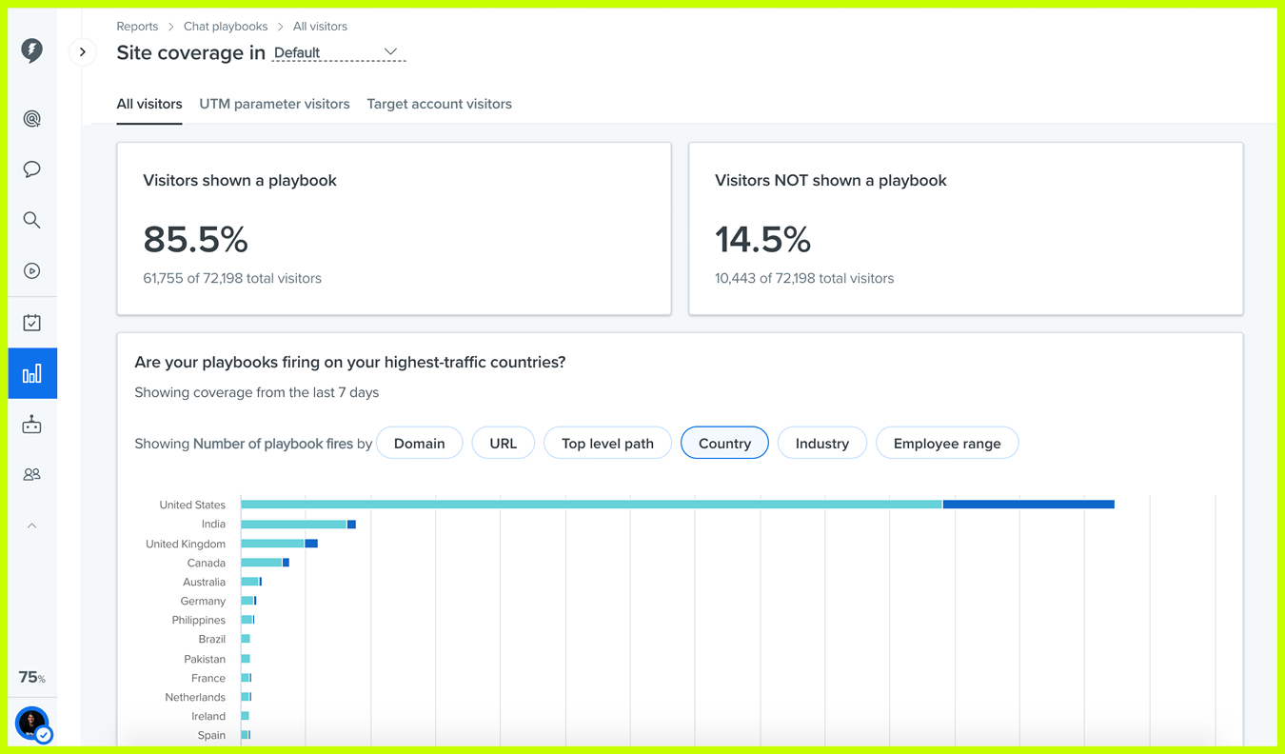Collapse the sidebar menu with up chevron
This screenshot has height=754, width=1285.
pyautogui.click(x=31, y=526)
